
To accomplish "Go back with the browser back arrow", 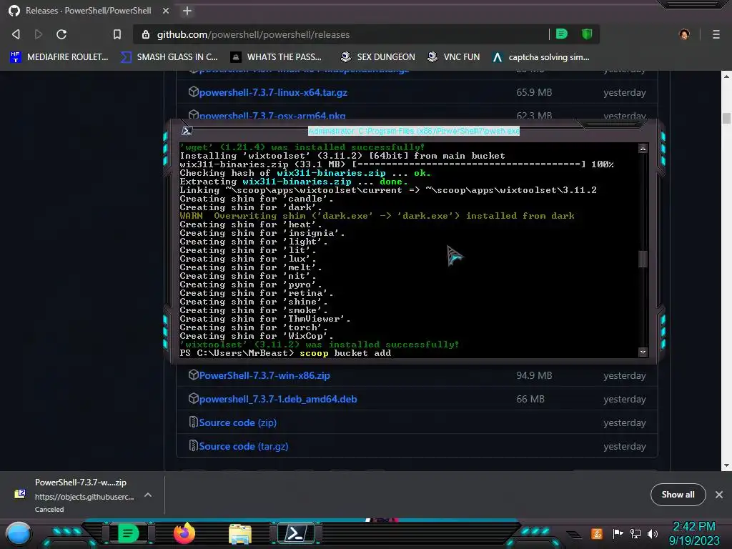I will click(x=16, y=34).
